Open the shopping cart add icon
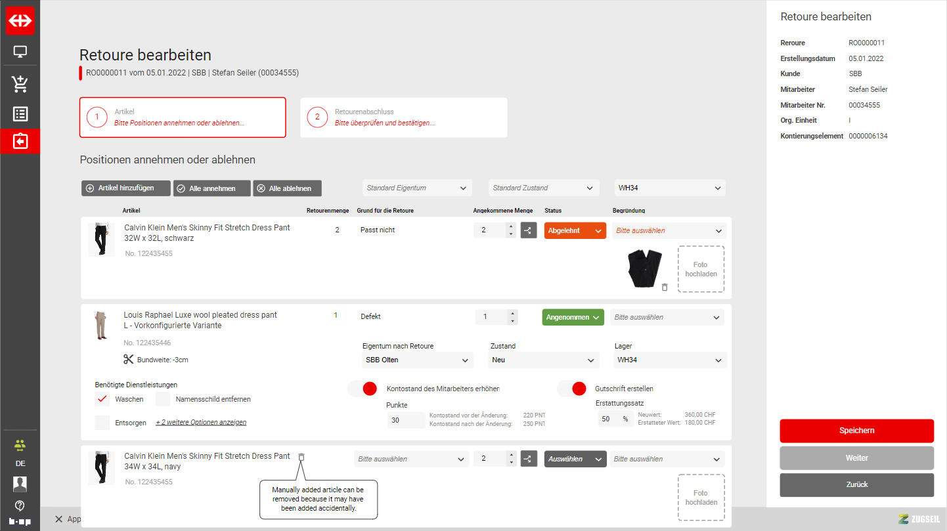Viewport: 947px width, 531px height. click(20, 83)
